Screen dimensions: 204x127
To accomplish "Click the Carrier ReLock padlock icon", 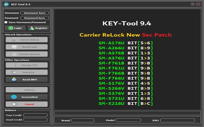I will click(x=14, y=54).
